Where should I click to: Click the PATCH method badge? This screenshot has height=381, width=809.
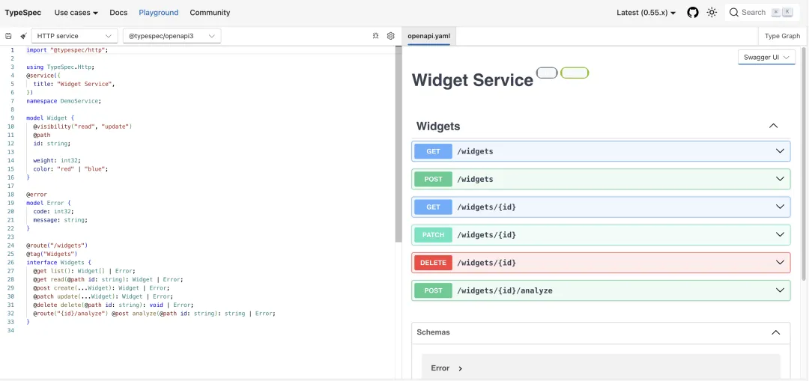tap(434, 234)
